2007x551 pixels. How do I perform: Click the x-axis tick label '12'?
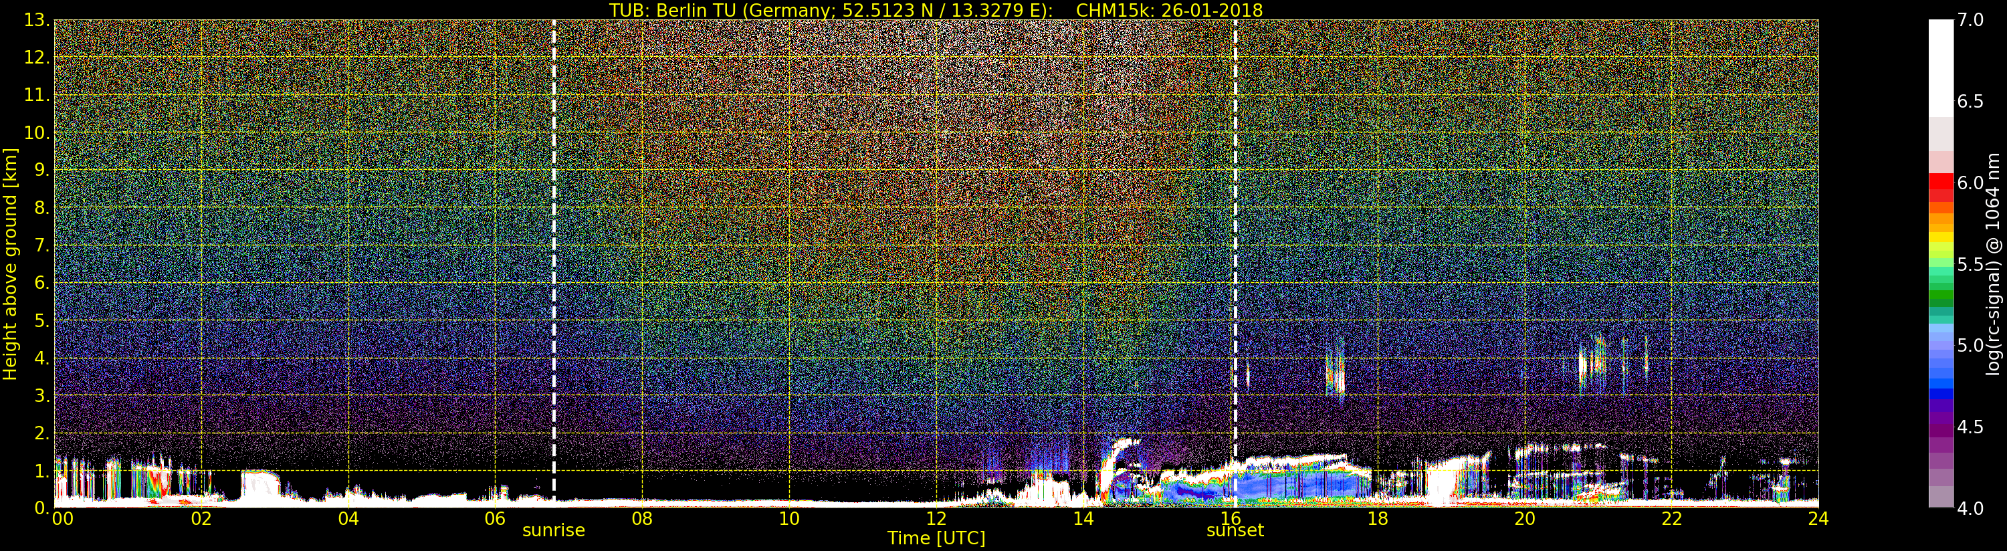point(936,519)
